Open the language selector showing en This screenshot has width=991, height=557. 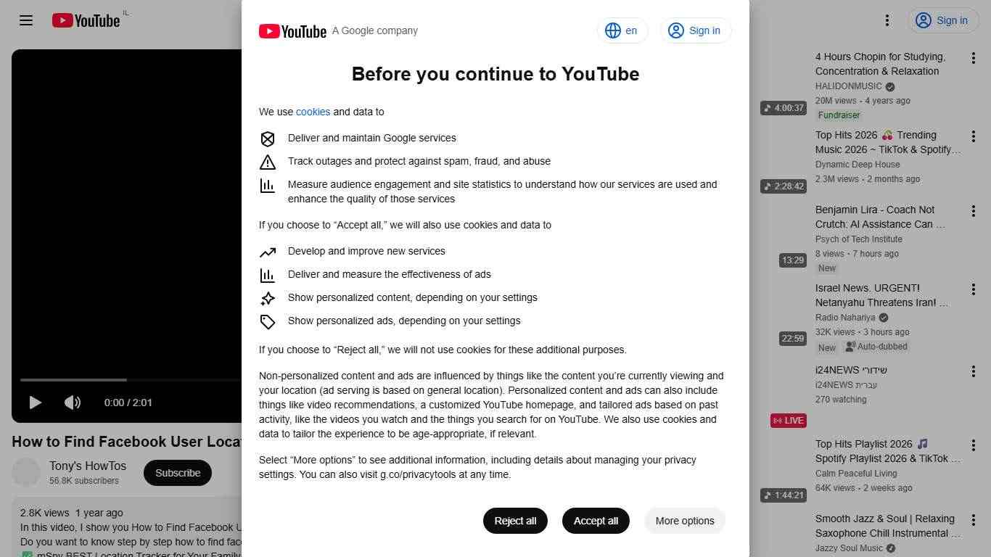click(x=622, y=30)
